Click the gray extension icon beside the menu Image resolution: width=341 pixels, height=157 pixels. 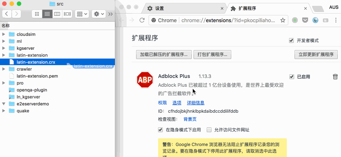coord(326,20)
